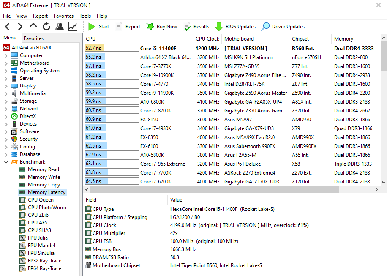Open the CPU ZLib benchmark
387x276 pixels.
click(x=38, y=215)
